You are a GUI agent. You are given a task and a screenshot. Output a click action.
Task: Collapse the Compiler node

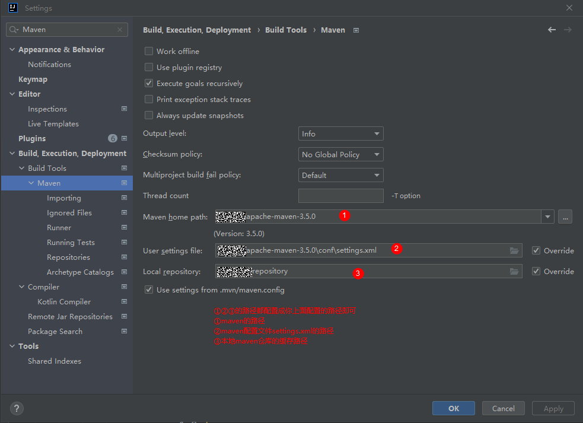pos(21,287)
